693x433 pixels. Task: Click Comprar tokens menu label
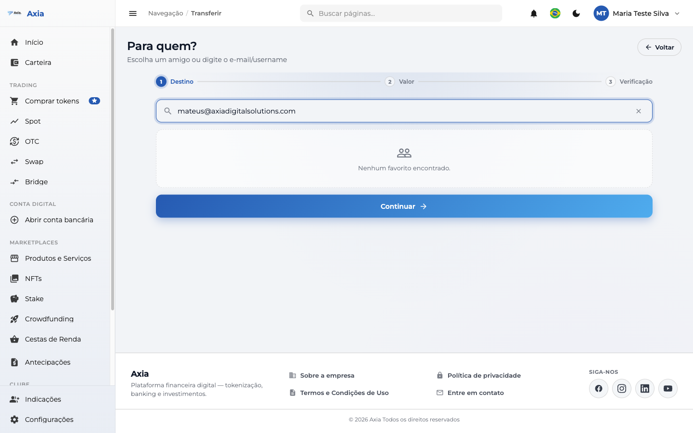[52, 101]
